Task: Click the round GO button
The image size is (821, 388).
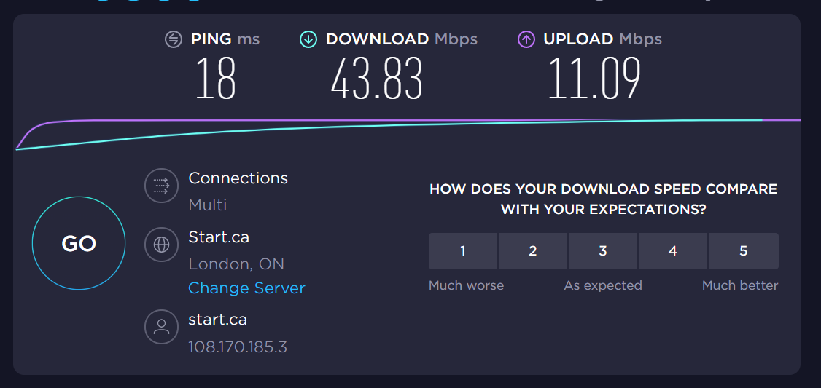Action: click(x=79, y=243)
